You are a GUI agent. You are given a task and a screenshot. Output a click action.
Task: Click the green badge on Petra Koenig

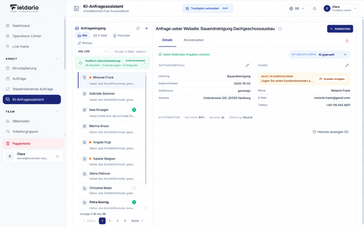pyautogui.click(x=134, y=202)
